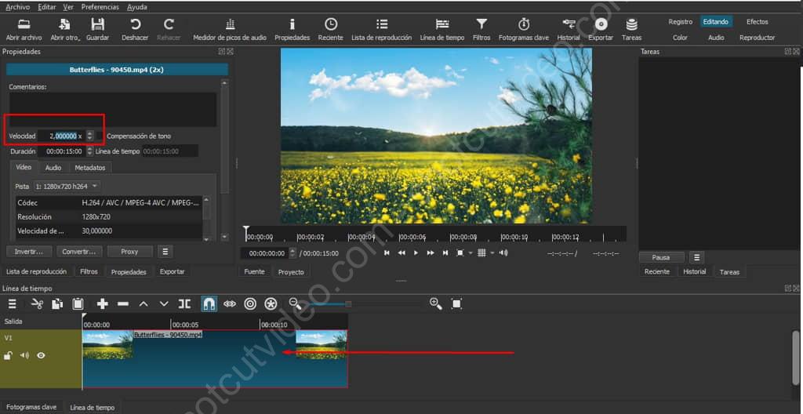Open the Archivo menu
Viewport: 803px width, 414px height.
coord(17,7)
